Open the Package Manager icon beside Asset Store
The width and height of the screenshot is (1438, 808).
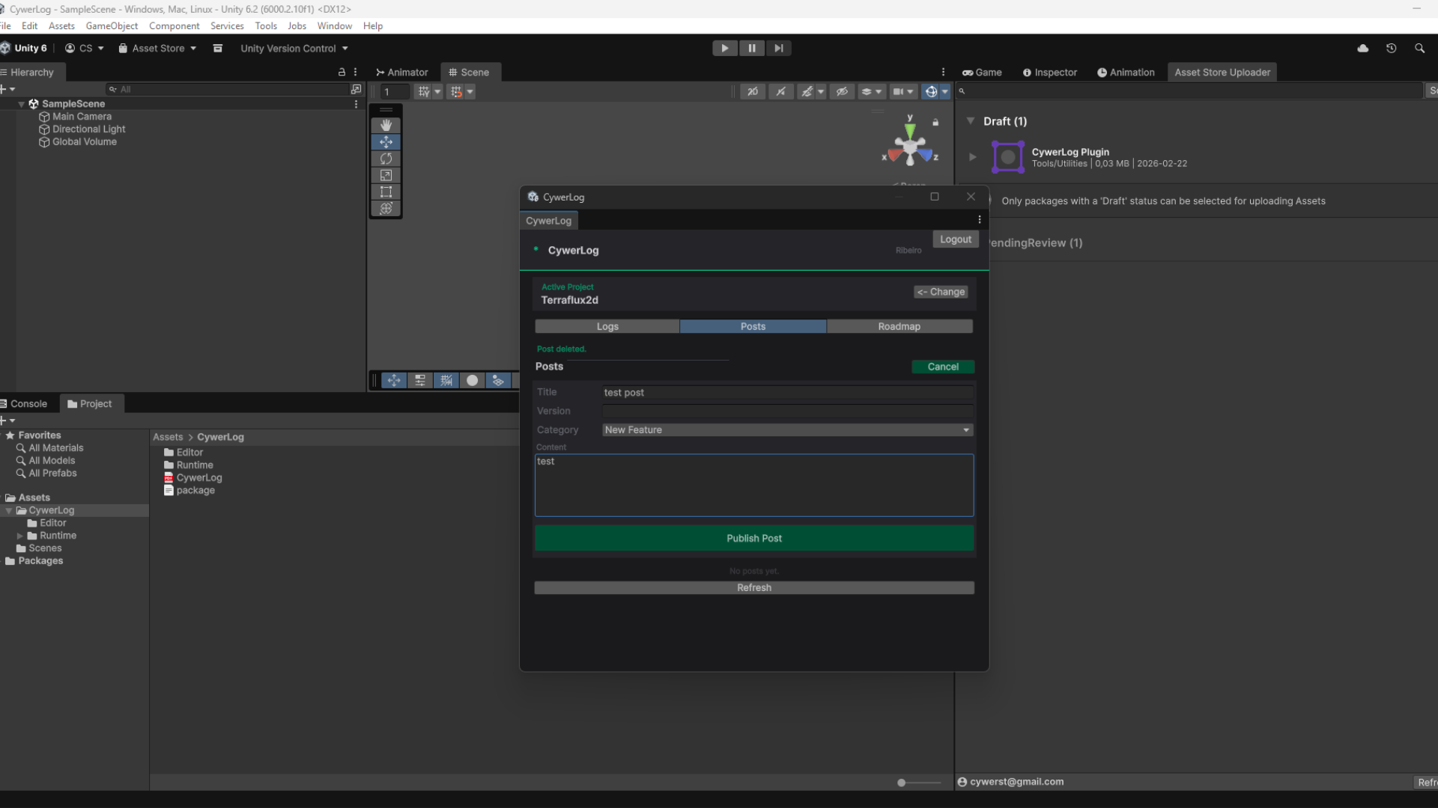tap(217, 48)
